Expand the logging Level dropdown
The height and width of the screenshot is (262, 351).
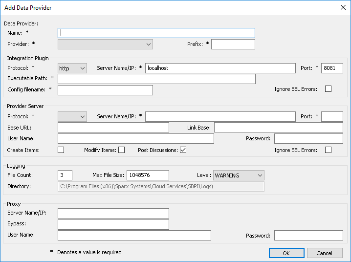(x=238, y=175)
